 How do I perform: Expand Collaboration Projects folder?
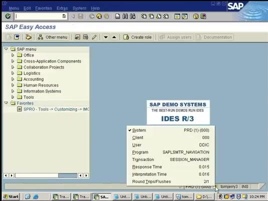click(x=12, y=67)
